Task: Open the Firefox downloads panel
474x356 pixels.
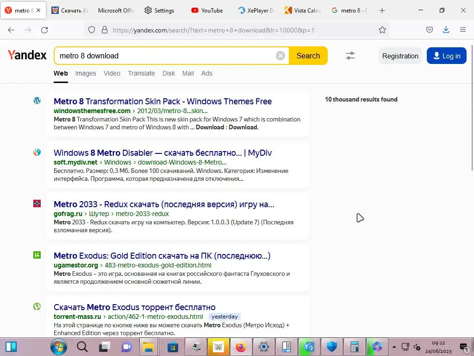Action: (x=446, y=30)
